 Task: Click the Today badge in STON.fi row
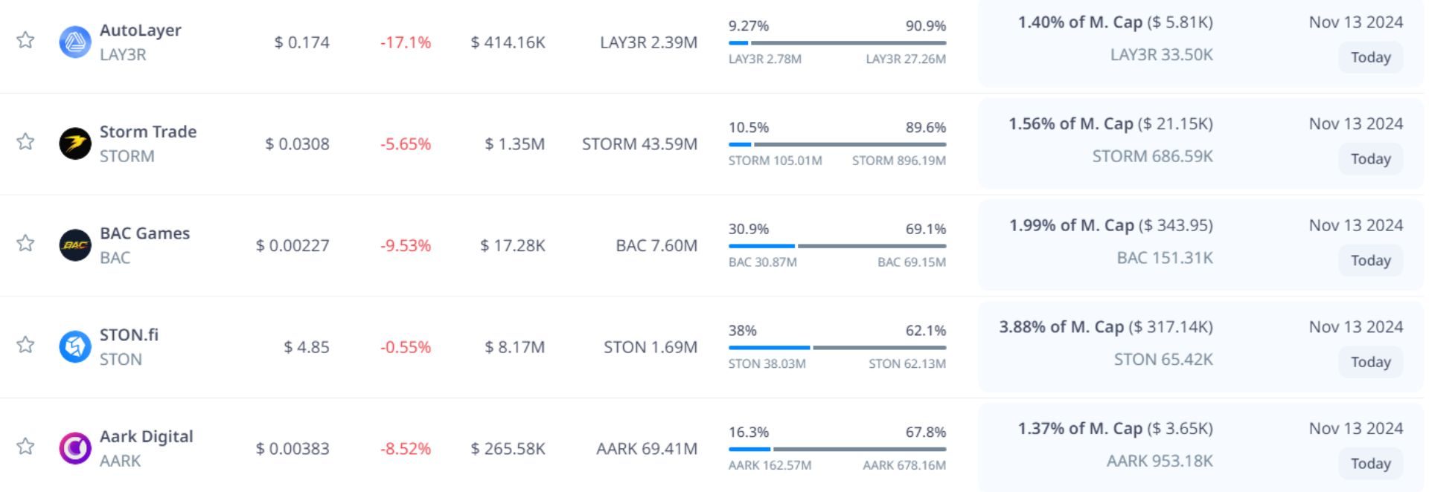pos(1370,362)
